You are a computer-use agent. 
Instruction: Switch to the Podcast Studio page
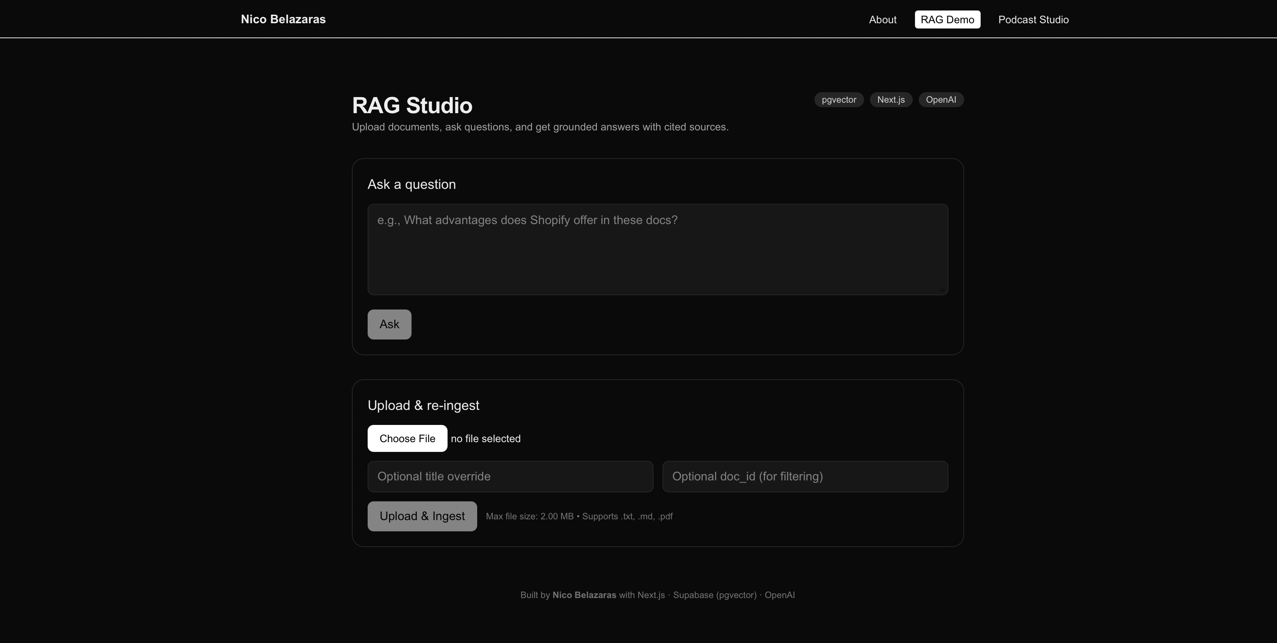pos(1033,19)
